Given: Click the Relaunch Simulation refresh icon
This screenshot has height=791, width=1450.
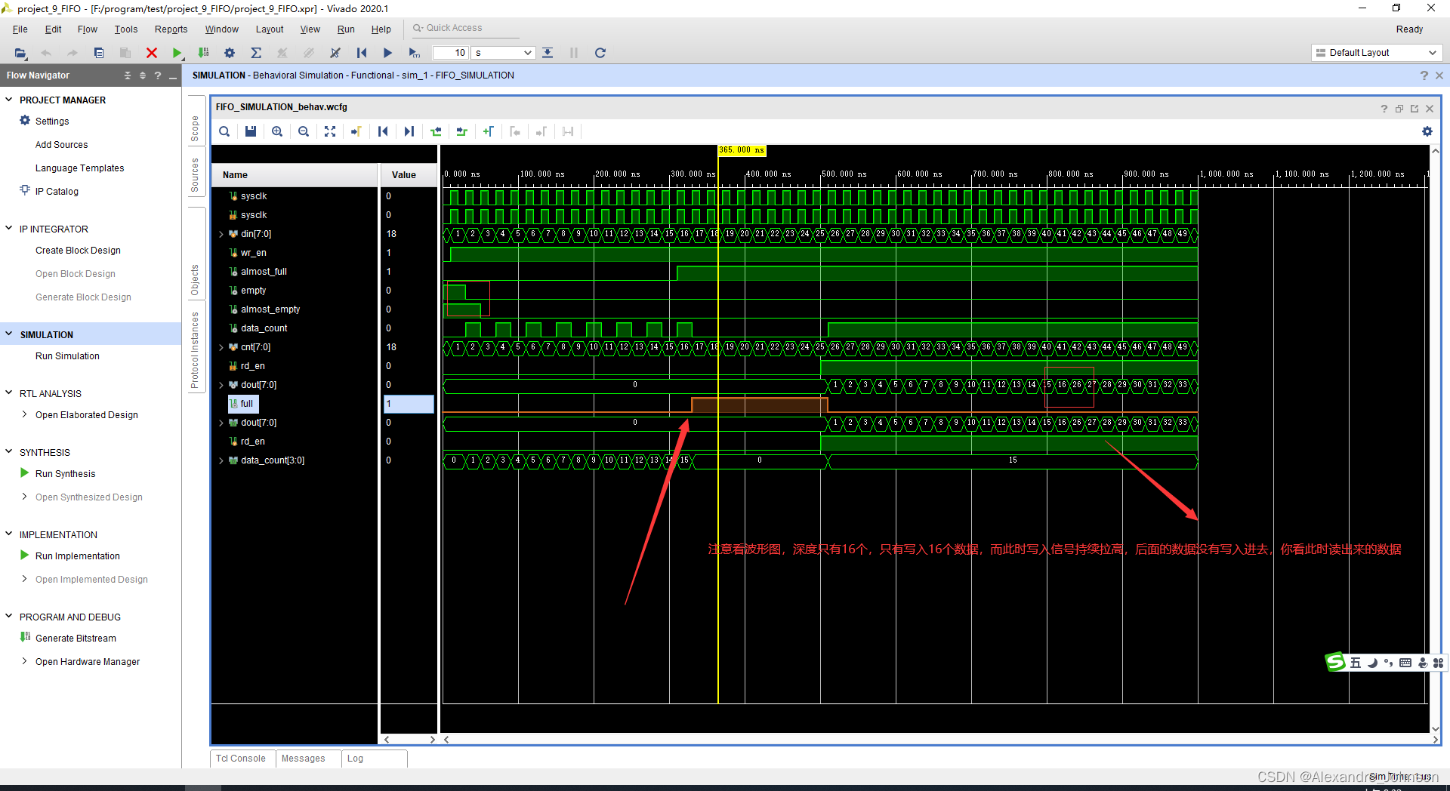Looking at the screenshot, I should 600,53.
